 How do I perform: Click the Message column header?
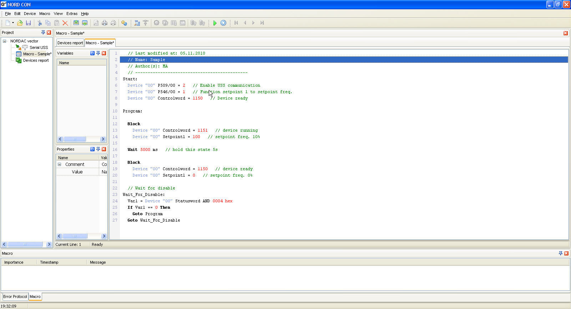tap(328, 262)
